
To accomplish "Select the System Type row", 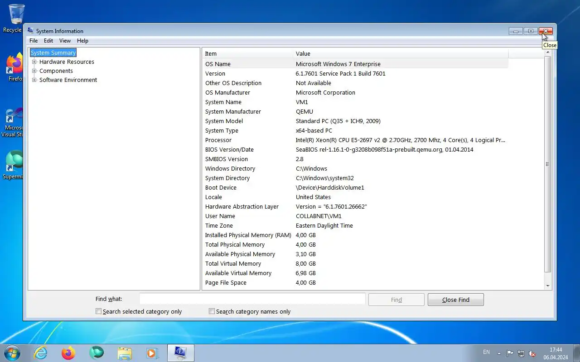I will coord(355,131).
